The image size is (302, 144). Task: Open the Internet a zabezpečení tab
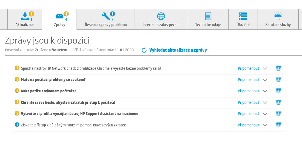point(161,19)
